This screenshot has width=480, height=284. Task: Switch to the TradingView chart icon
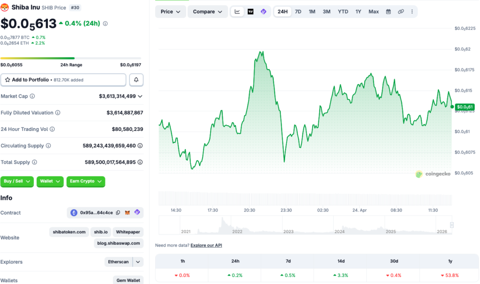[x=250, y=12]
